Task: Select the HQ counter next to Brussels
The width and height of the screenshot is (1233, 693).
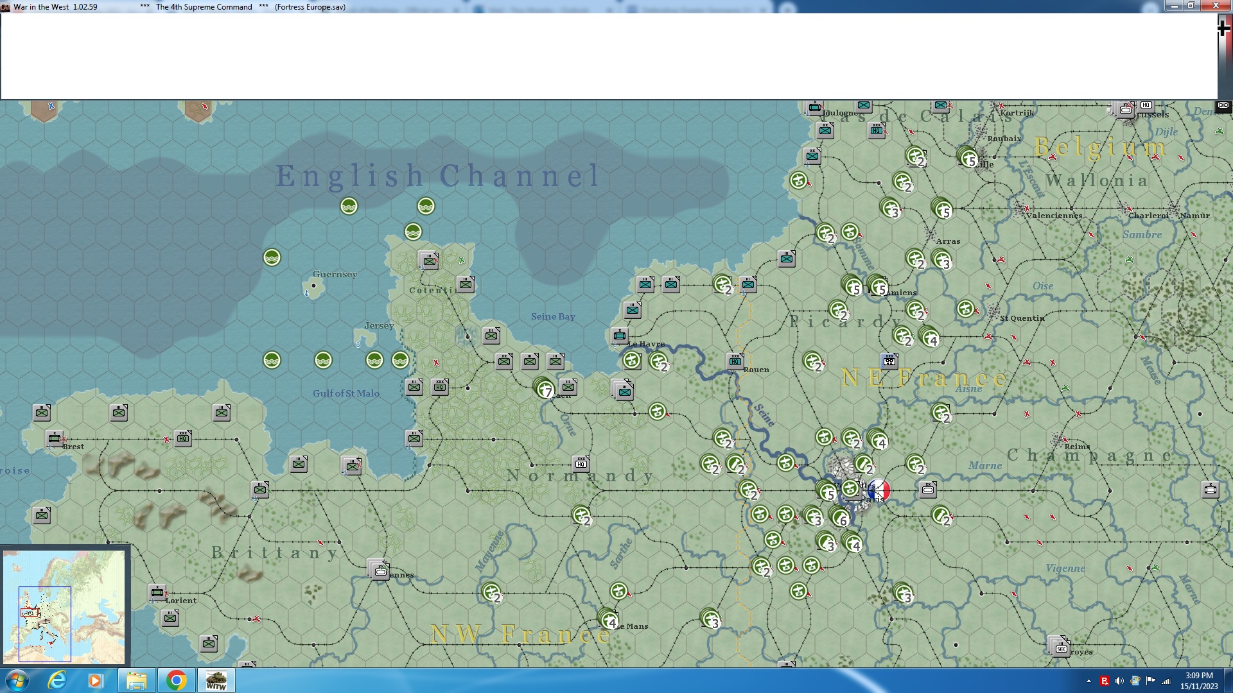Action: click(1146, 105)
